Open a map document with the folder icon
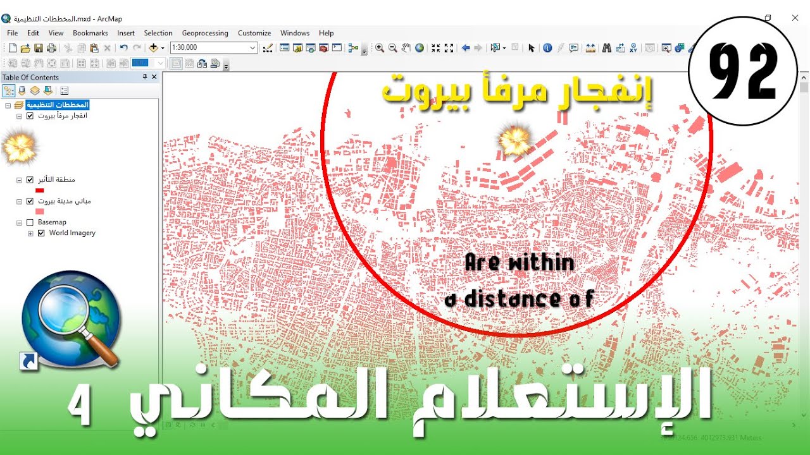The height and width of the screenshot is (455, 810). pyautogui.click(x=25, y=48)
